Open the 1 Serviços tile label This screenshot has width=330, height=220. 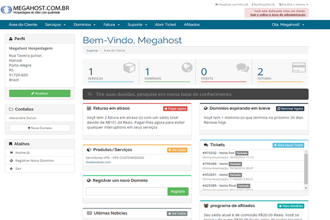click(96, 79)
